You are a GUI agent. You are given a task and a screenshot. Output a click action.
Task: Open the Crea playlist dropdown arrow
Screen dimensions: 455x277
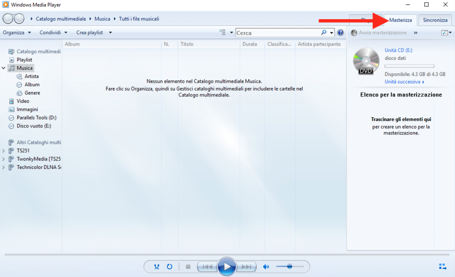pyautogui.click(x=110, y=33)
